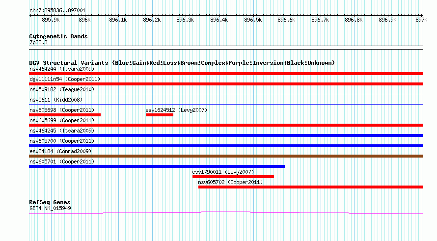
Task: Open the nsv464245 (Itsara2009) variant label
Action: coord(62,131)
